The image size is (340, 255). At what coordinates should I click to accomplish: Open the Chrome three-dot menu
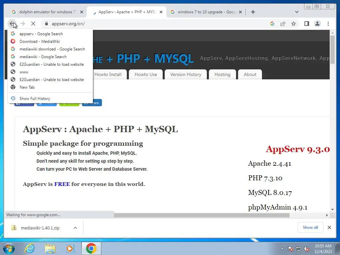328,24
